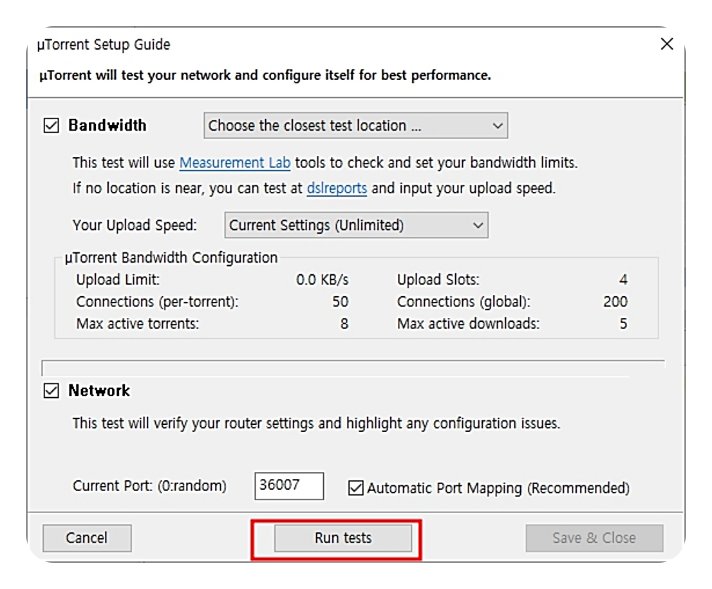The image size is (712, 589).
Task: Click the Save & Close button
Action: pos(594,538)
